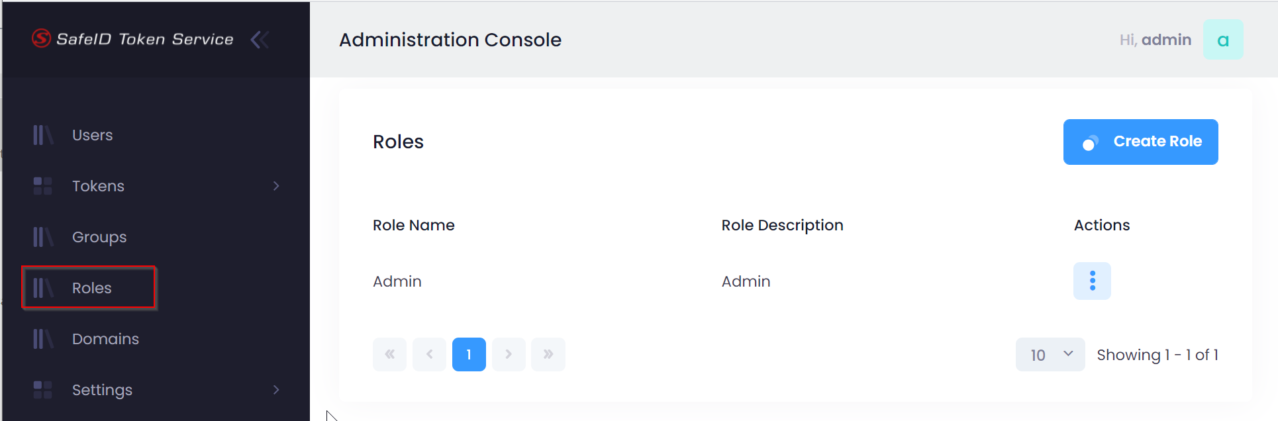1278x421 pixels.
Task: Open actions menu for Admin role
Action: click(1092, 281)
